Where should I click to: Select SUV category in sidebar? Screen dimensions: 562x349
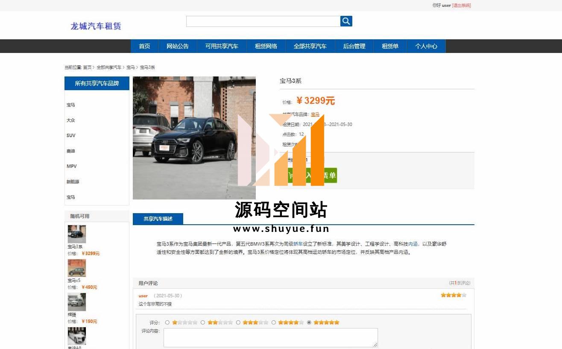click(71, 135)
